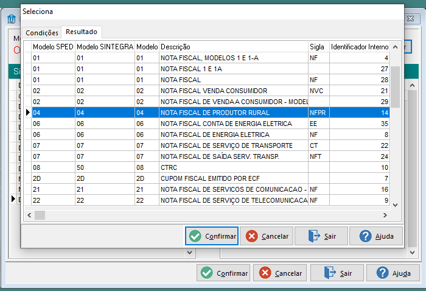Select row NOTA FISCAL 1 E 1A
This screenshot has width=426, height=291.
(x=211, y=69)
